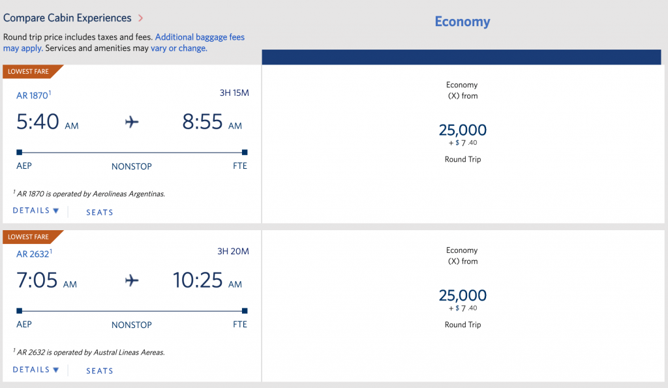Image resolution: width=668 pixels, height=388 pixels.
Task: Click airplane icon on AR 2632 flight
Action: (x=132, y=280)
